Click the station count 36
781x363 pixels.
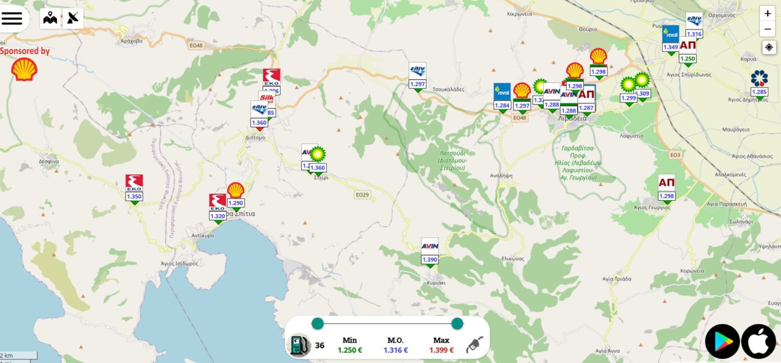click(320, 346)
